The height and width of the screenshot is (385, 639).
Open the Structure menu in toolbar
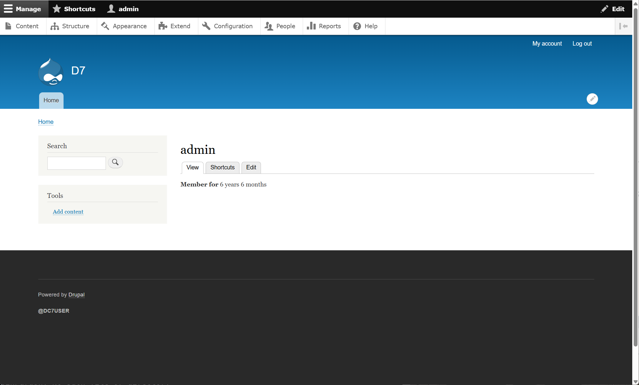click(x=70, y=26)
